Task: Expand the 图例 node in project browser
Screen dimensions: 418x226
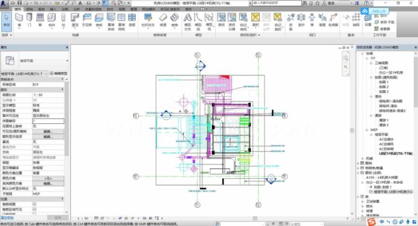Action: (359, 163)
